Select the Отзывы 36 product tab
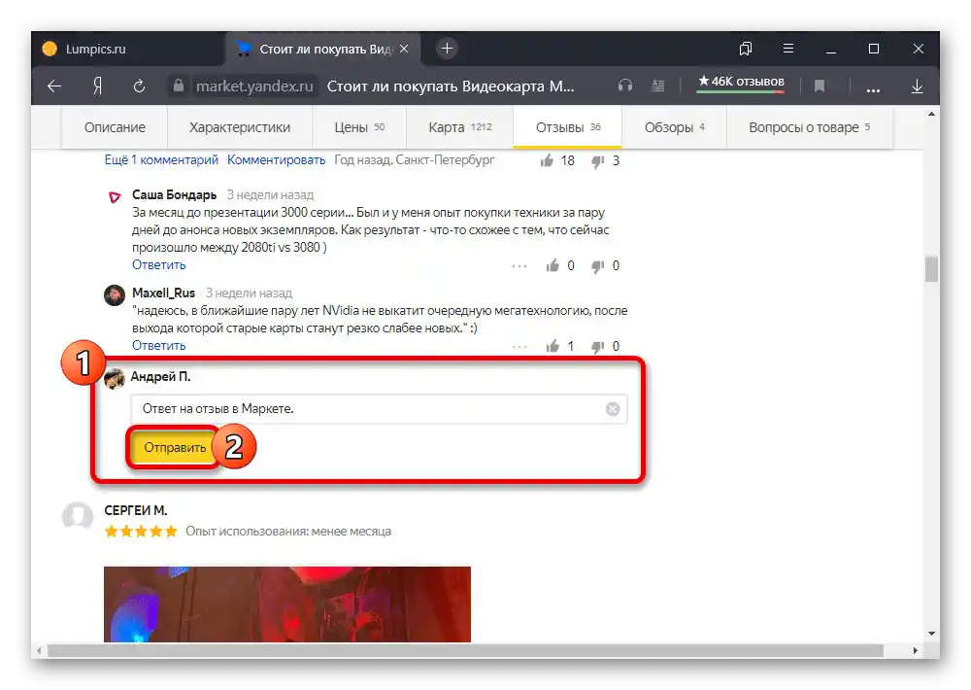This screenshot has width=971, height=690. coord(567,127)
